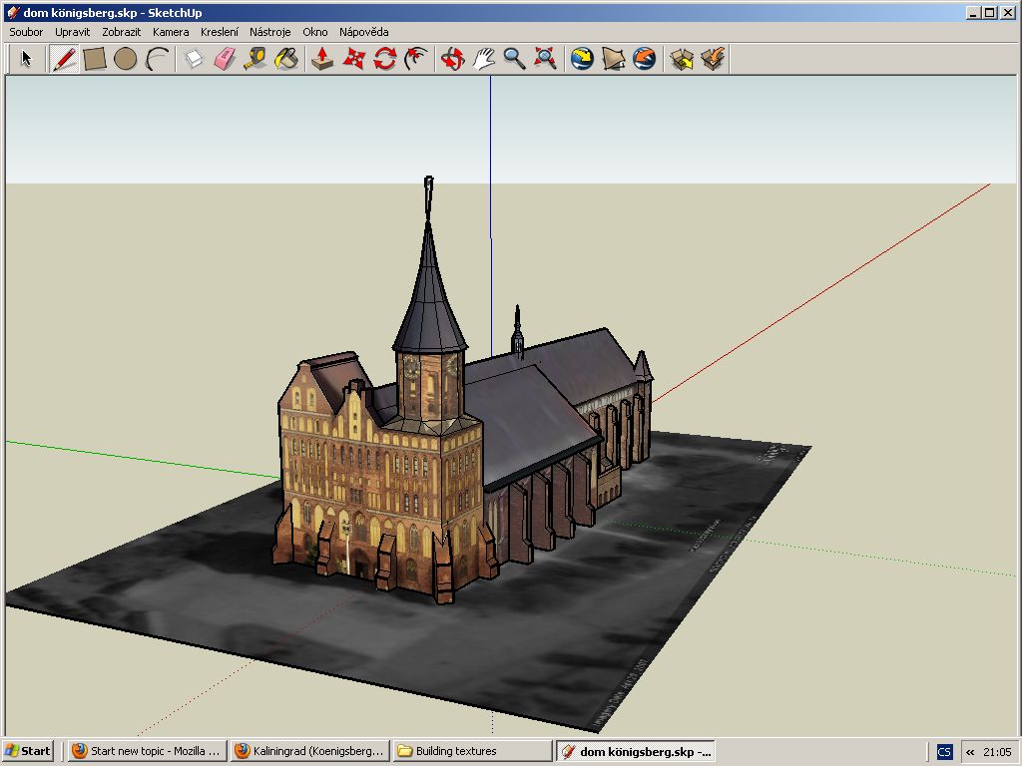Image resolution: width=1022 pixels, height=766 pixels.
Task: Select the Arc tool
Action: (x=156, y=59)
